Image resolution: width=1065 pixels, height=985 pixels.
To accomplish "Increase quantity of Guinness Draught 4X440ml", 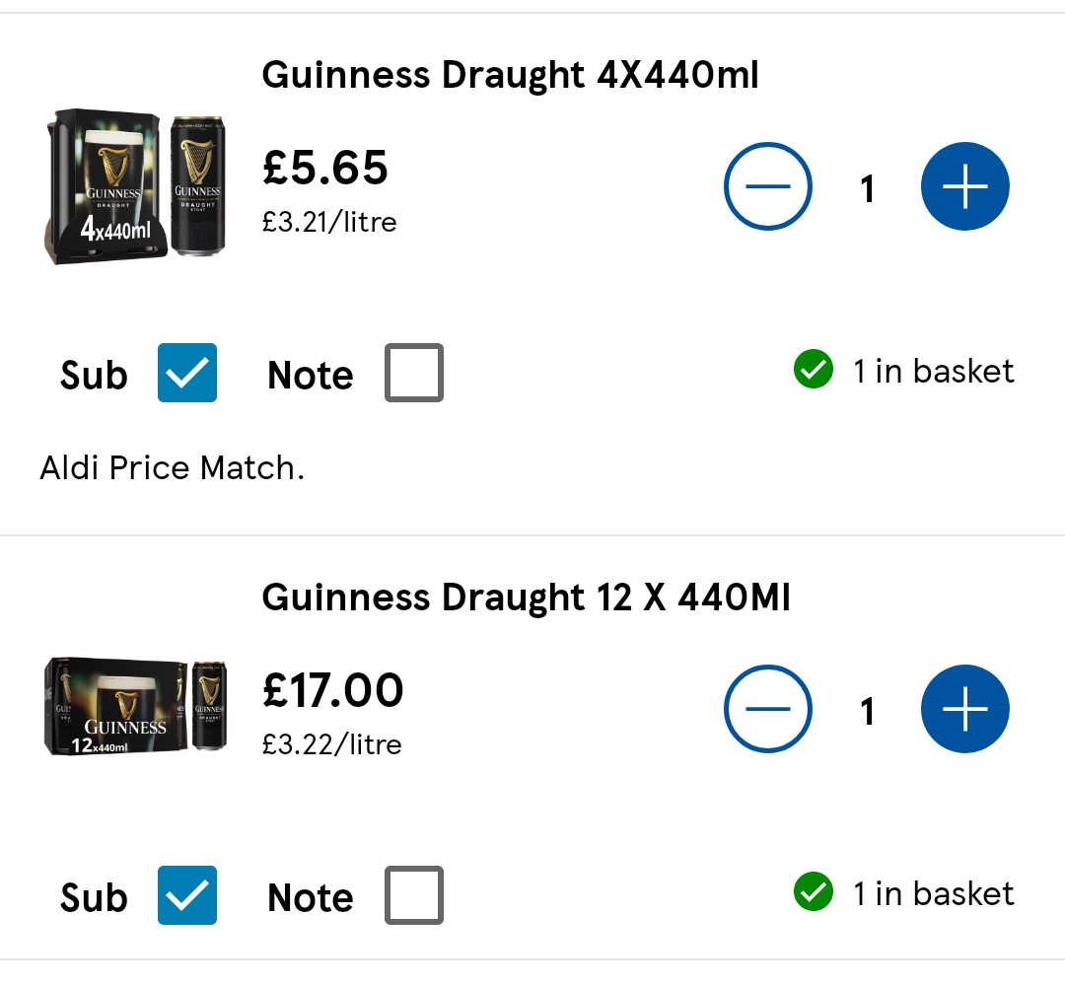I will click(x=964, y=186).
